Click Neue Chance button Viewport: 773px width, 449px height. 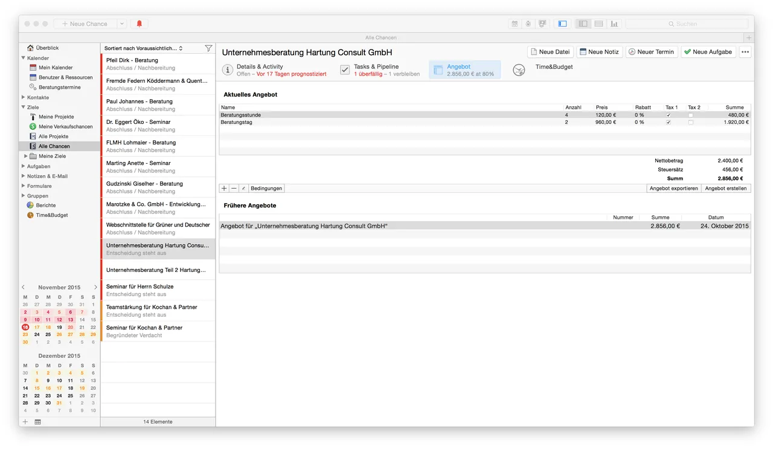click(x=85, y=24)
